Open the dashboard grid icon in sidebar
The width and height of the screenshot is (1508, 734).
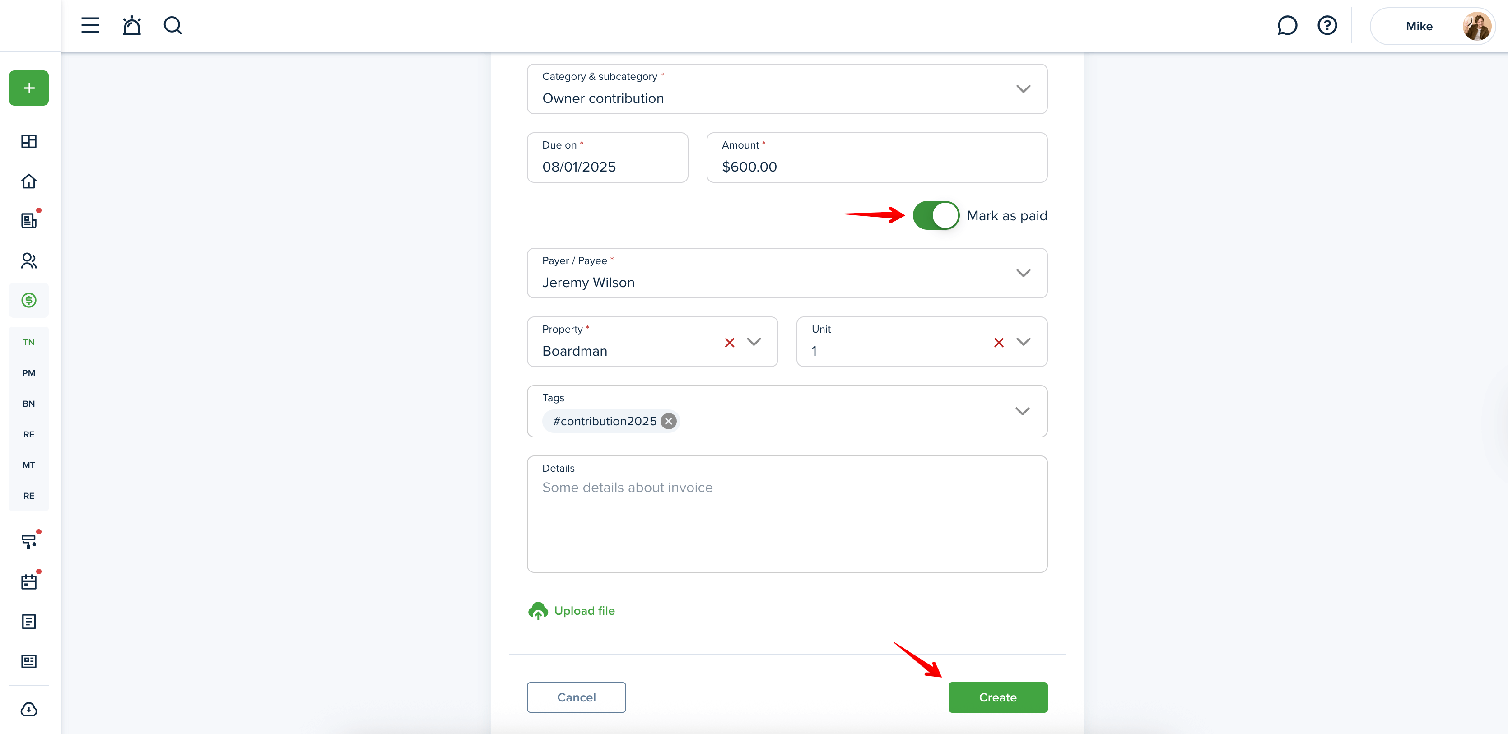pyautogui.click(x=29, y=142)
